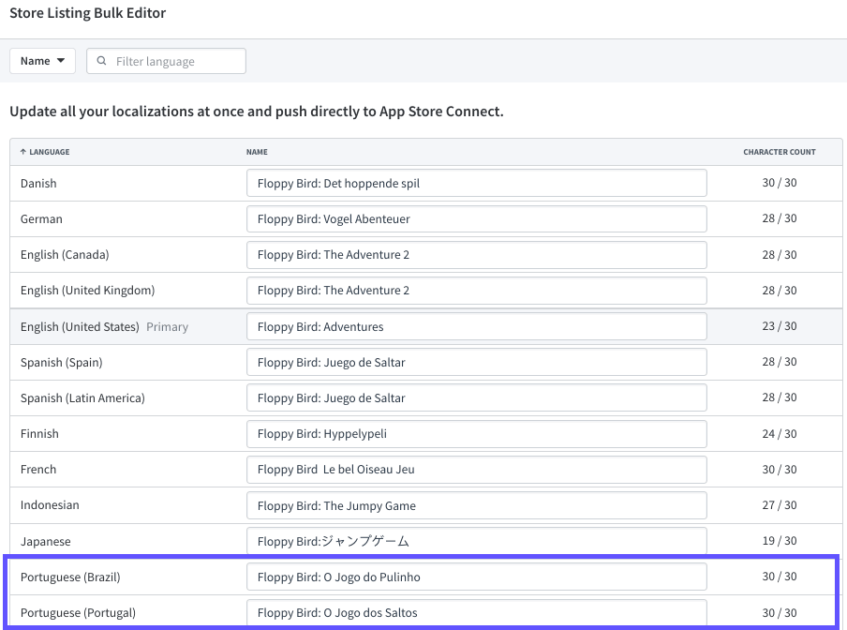Select the Spanish (Spain) language label
Viewport: 847px width, 630px height.
click(x=62, y=362)
